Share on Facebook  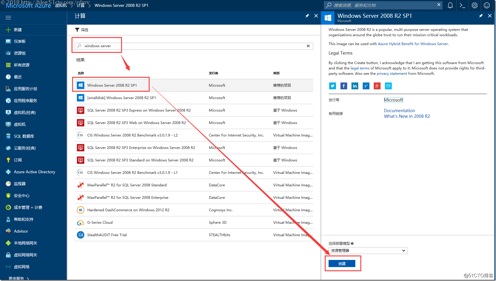tap(344, 86)
